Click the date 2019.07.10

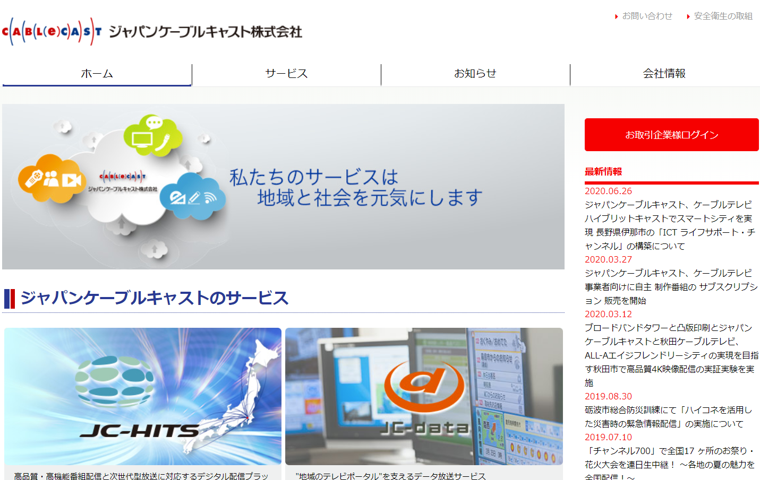(608, 437)
